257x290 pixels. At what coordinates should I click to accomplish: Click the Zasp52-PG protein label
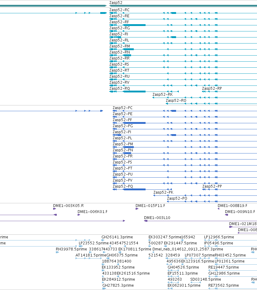(x=123, y=126)
